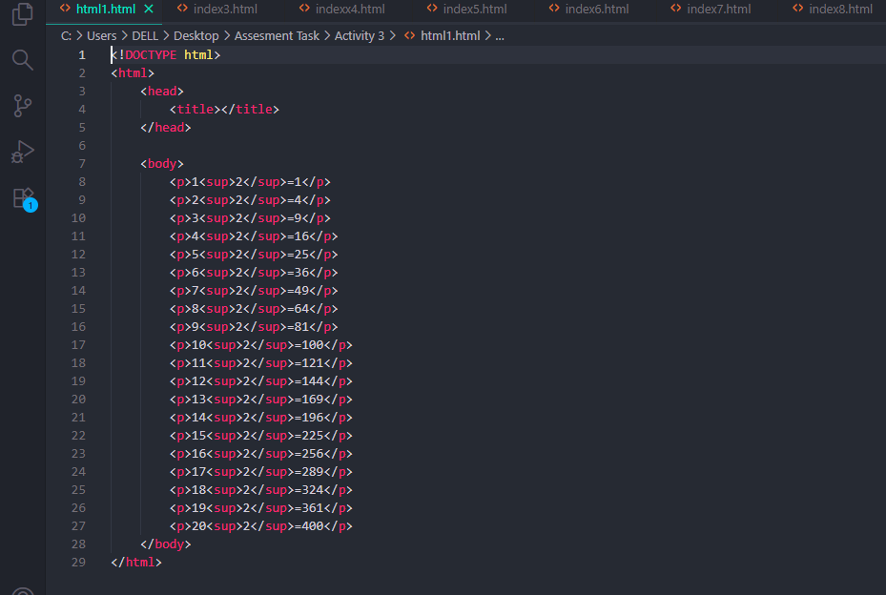Select the index6.html tab

[x=596, y=10]
